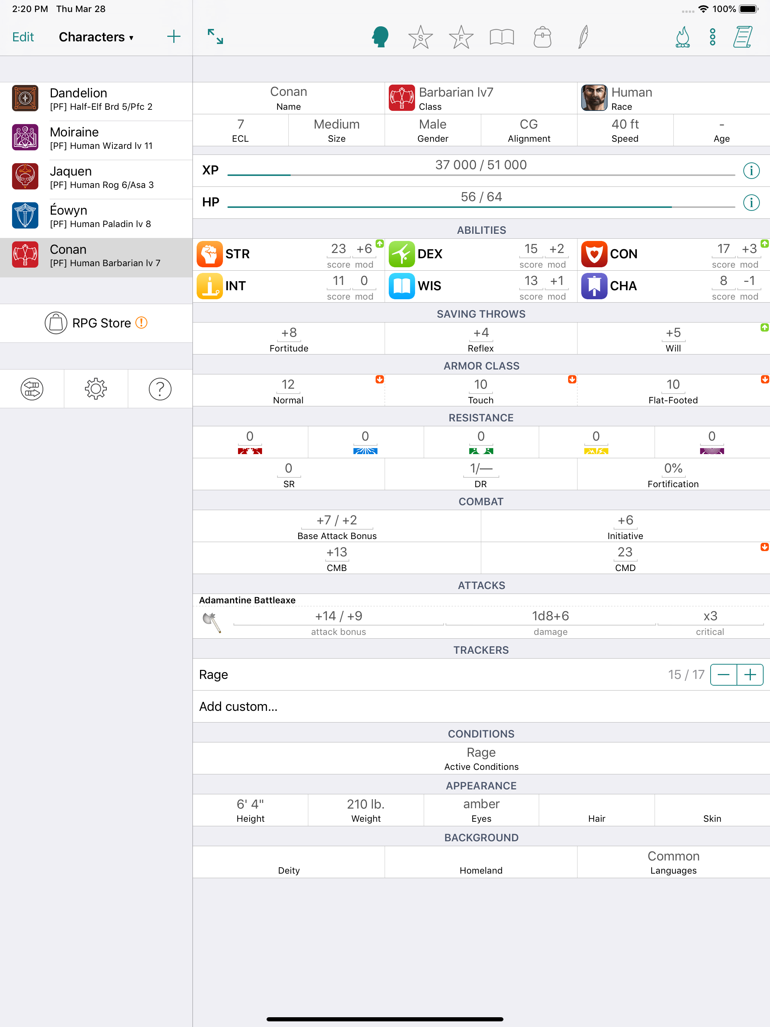
Task: Tap the CHA banner ability icon
Action: point(594,286)
